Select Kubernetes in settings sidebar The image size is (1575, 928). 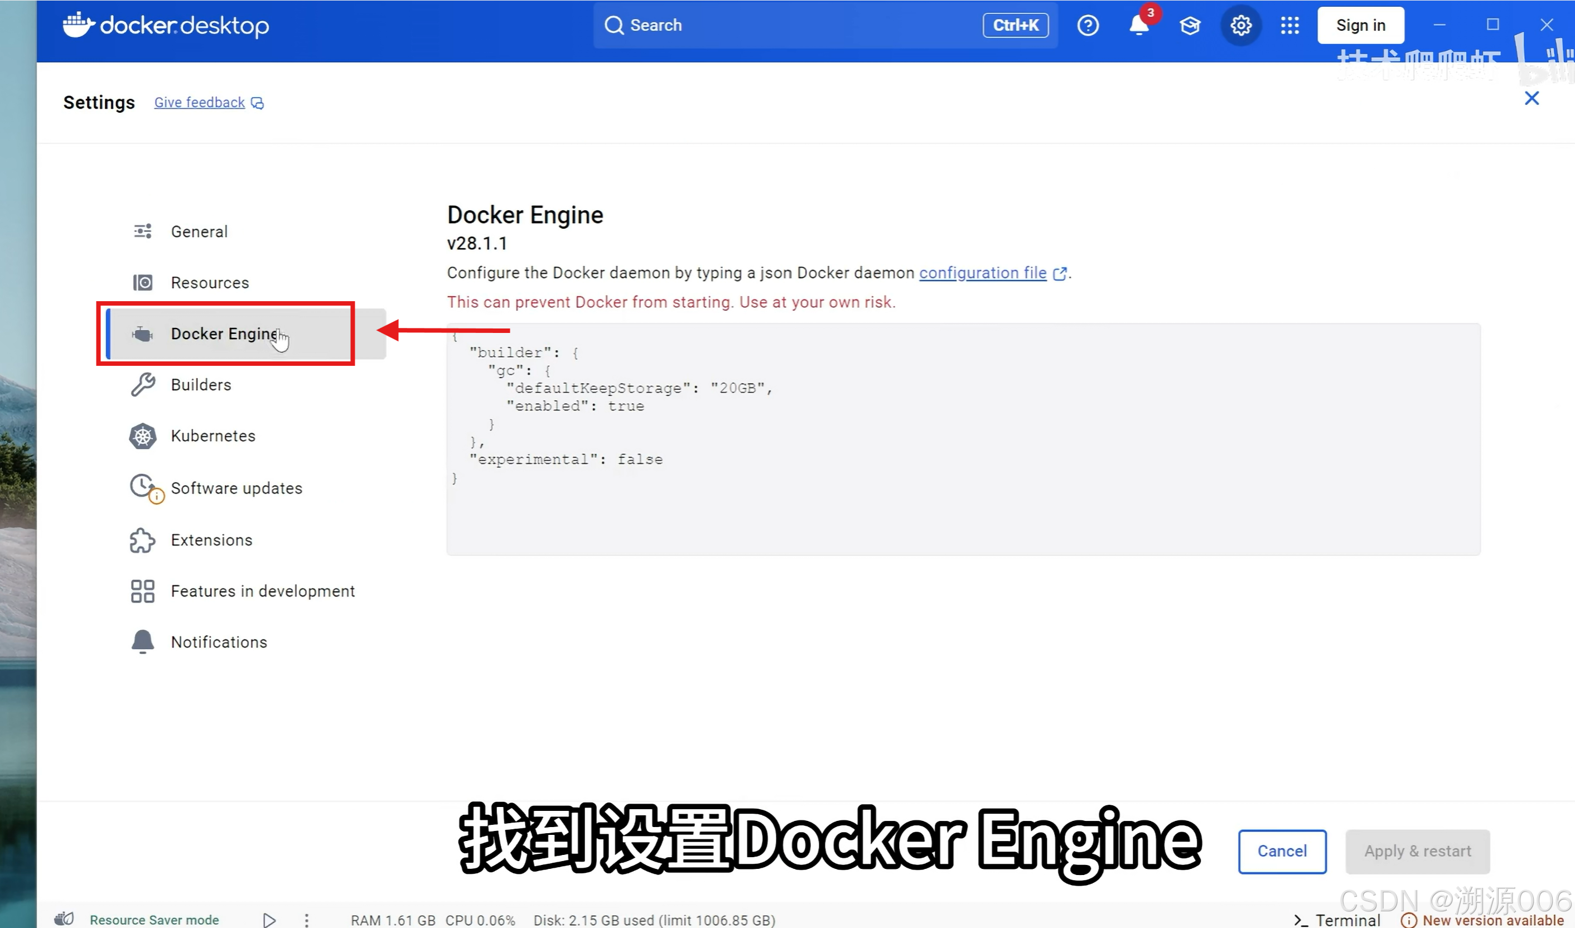[x=247, y=437]
